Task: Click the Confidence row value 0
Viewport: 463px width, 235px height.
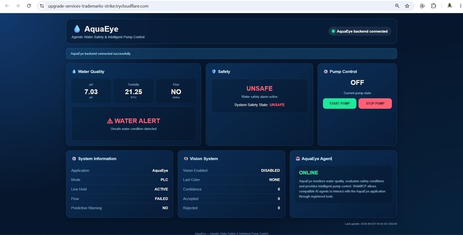Action: point(279,189)
